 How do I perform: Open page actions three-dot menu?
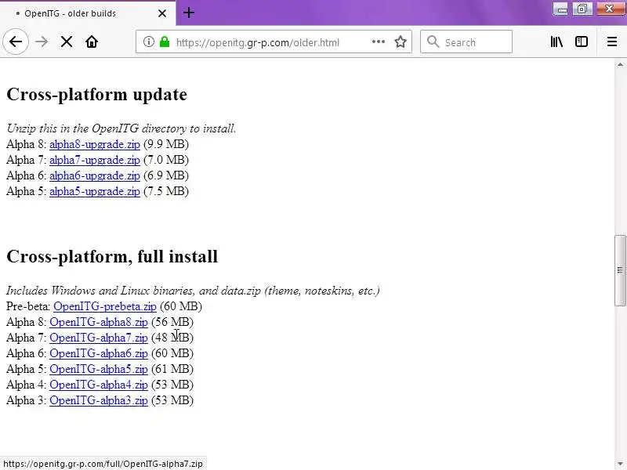click(379, 42)
